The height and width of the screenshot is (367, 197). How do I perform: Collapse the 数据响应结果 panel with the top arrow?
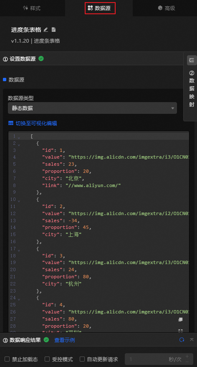coord(192,340)
